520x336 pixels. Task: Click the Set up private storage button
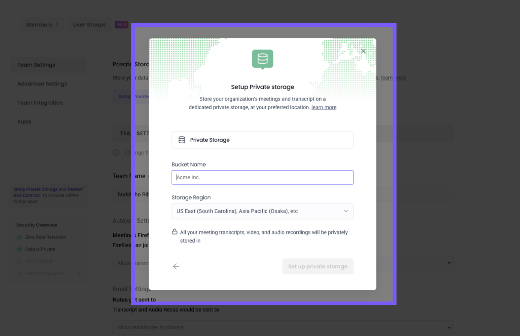pyautogui.click(x=318, y=266)
